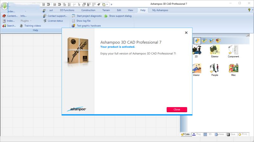Image resolution: width=254 pixels, height=142 pixels.
Task: Click the Ashampoo logo in dialog
Action: click(77, 109)
